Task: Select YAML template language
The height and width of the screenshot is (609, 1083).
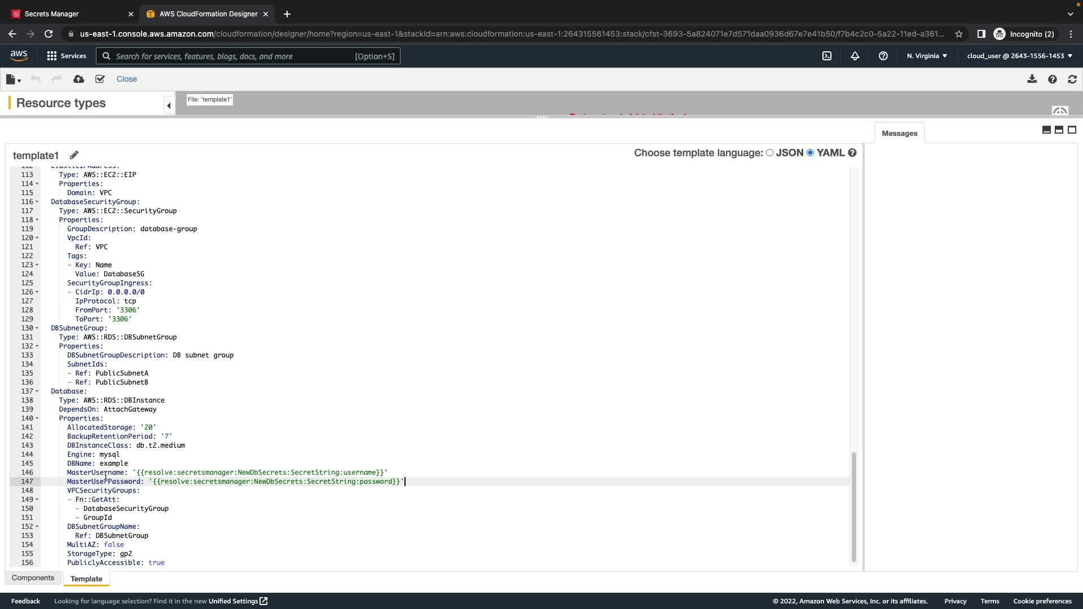Action: [811, 153]
